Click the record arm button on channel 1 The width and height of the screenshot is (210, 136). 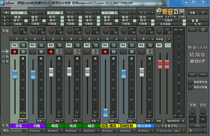pos(15,52)
